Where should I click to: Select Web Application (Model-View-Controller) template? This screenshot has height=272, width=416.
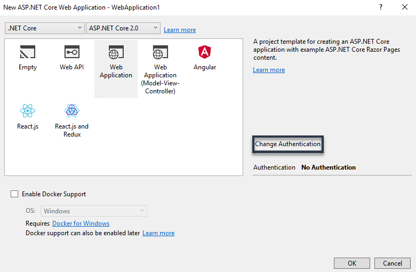[x=160, y=69]
